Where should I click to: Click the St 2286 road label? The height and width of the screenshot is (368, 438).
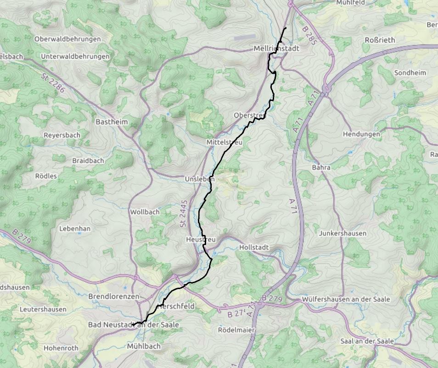pos(53,83)
